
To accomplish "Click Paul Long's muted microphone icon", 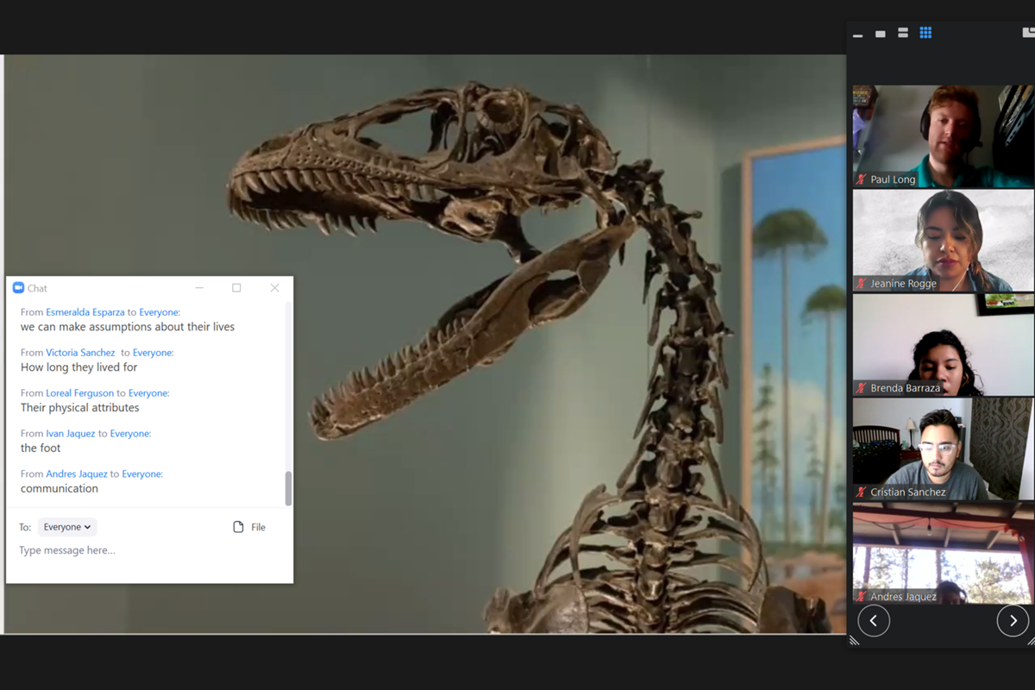I will [861, 179].
